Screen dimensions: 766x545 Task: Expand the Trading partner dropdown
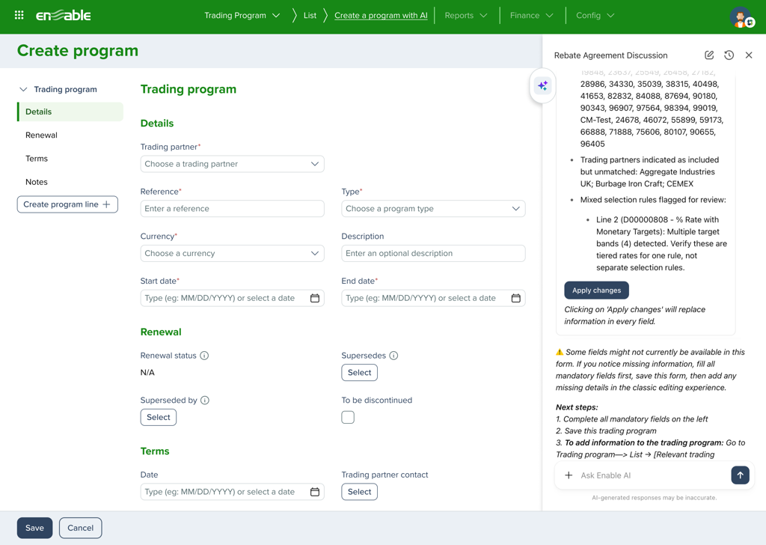coord(232,164)
